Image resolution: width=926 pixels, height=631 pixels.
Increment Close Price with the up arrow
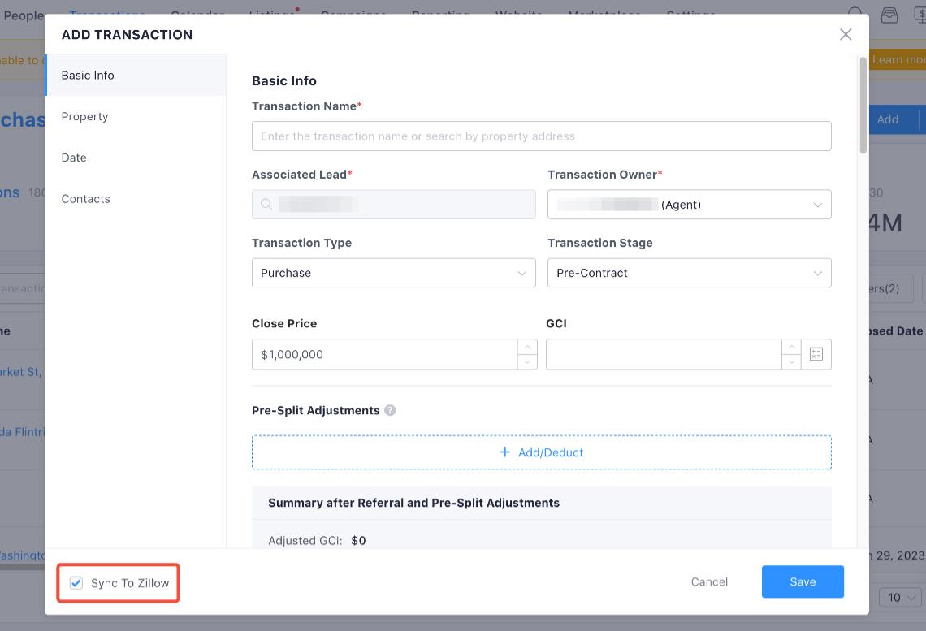coord(526,348)
